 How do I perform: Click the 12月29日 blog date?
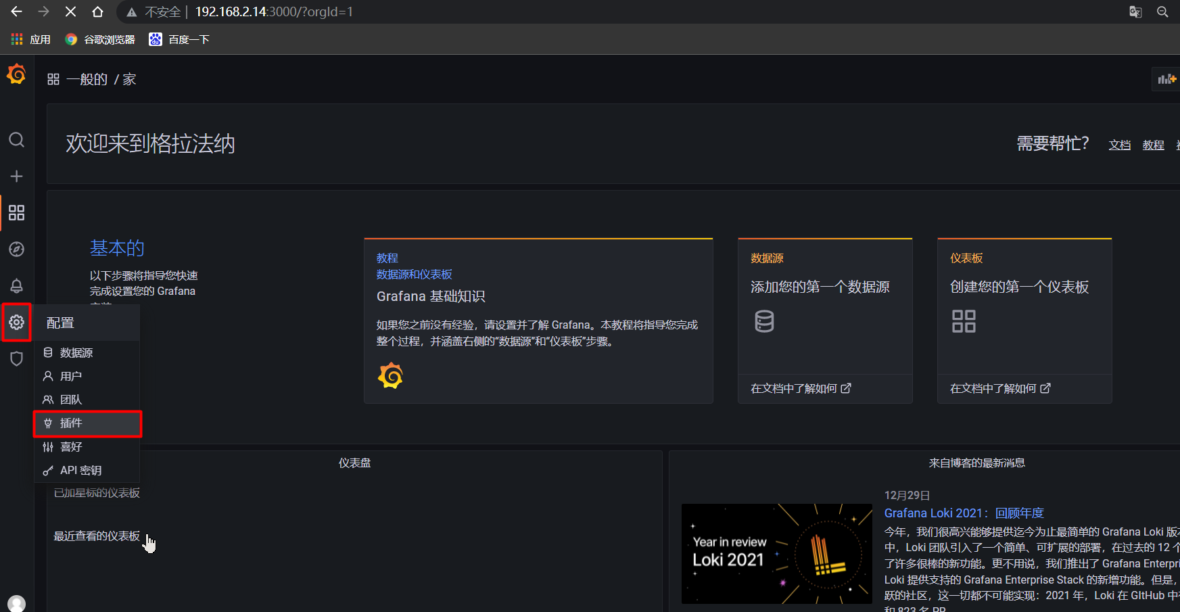coord(907,495)
